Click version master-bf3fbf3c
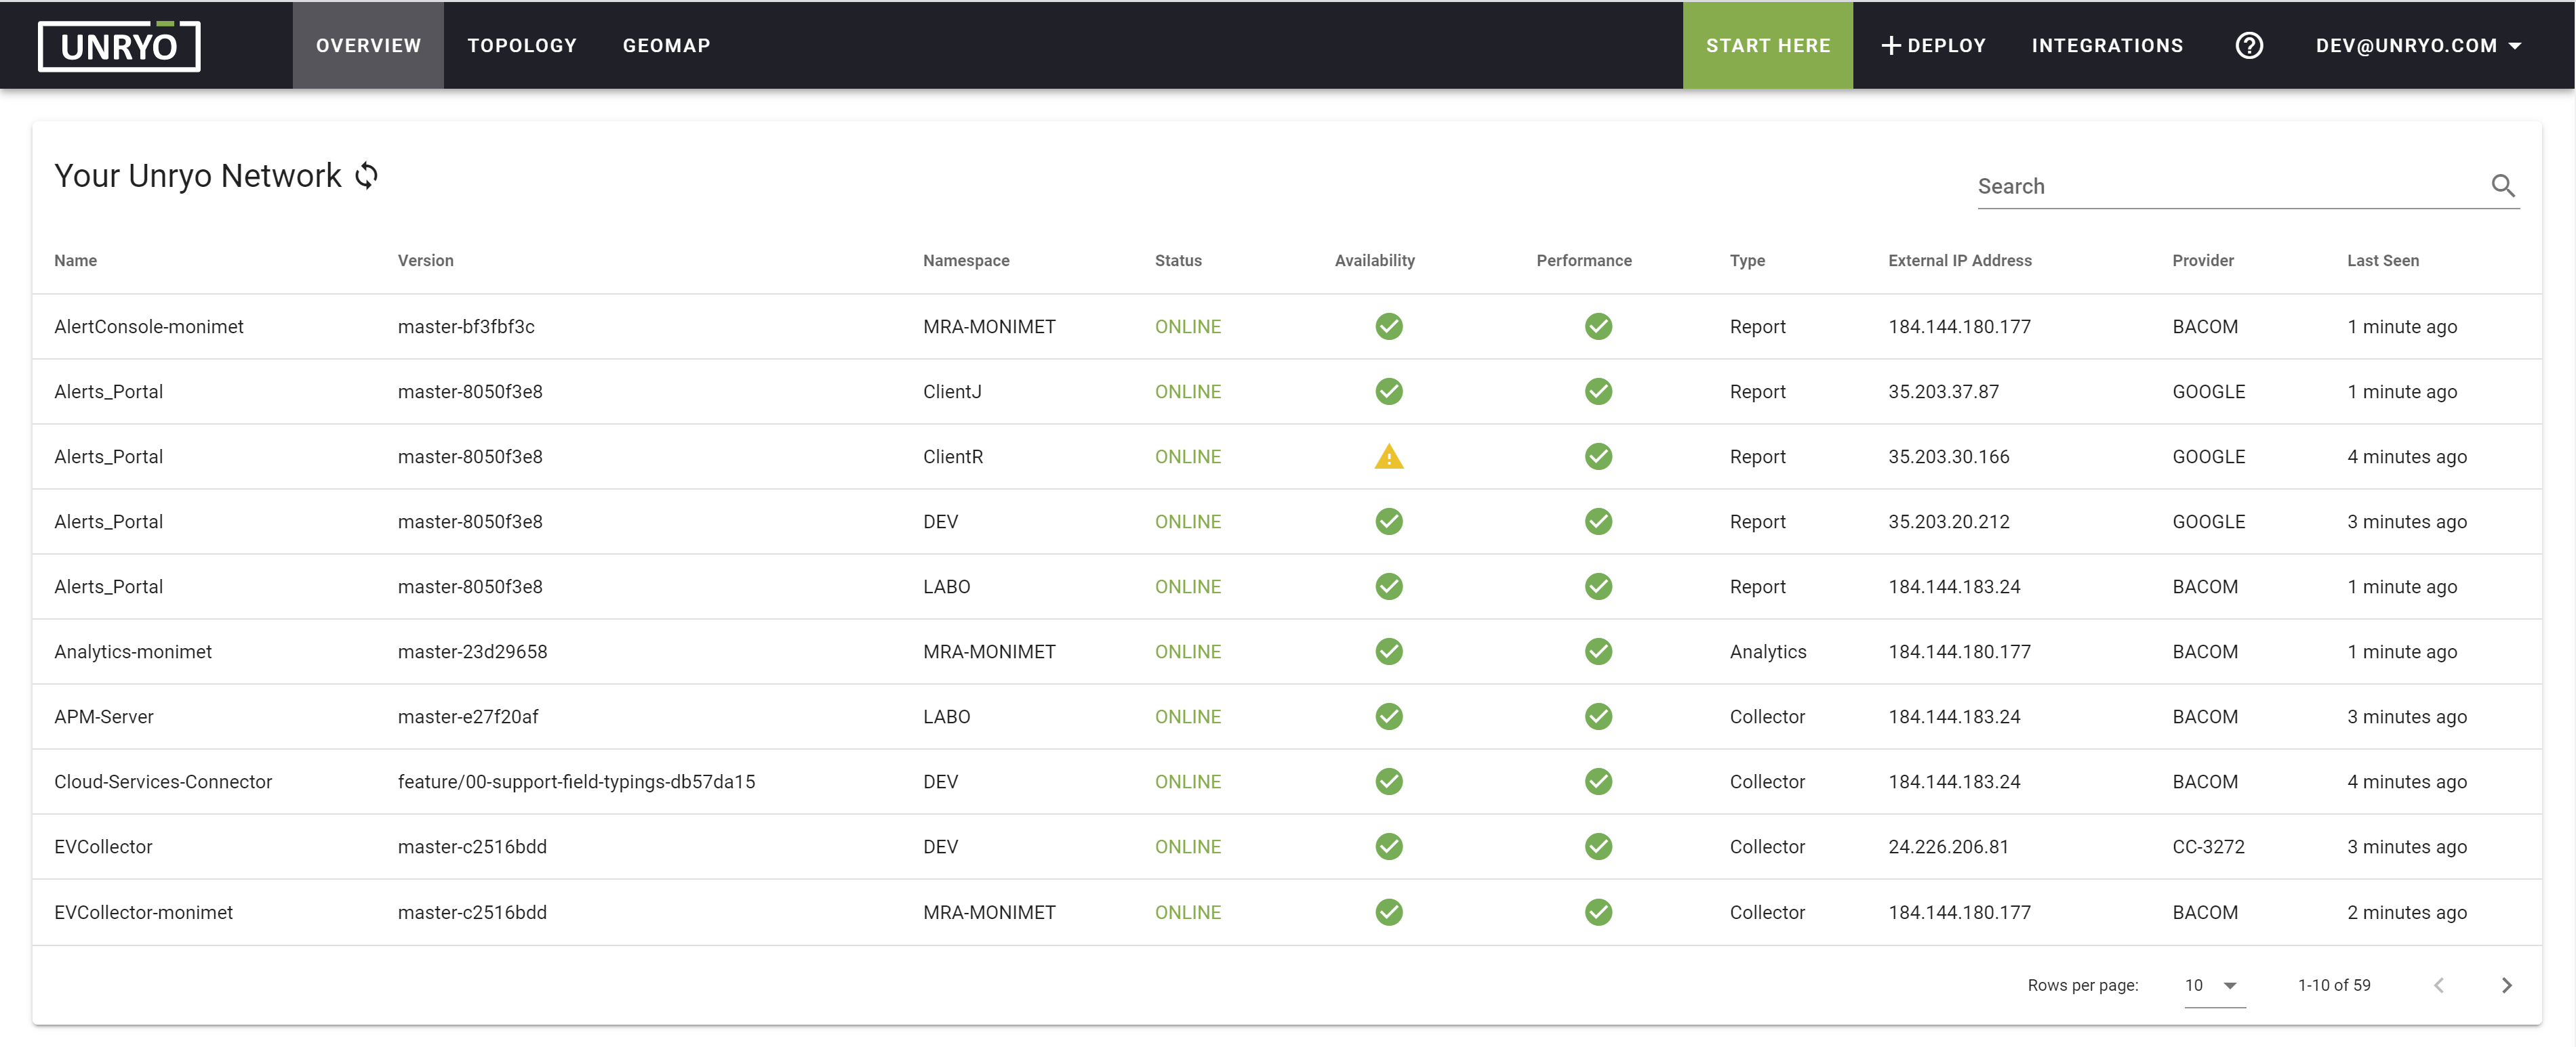The width and height of the screenshot is (2576, 1047). [x=466, y=326]
